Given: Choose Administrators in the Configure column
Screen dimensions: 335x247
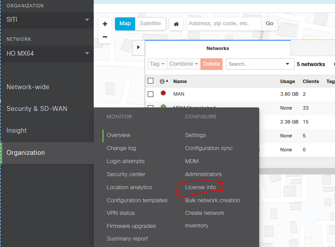Looking at the screenshot, I should tap(203, 174).
